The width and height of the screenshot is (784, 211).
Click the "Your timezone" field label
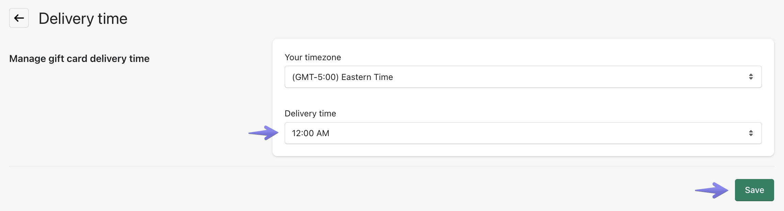[x=313, y=57]
